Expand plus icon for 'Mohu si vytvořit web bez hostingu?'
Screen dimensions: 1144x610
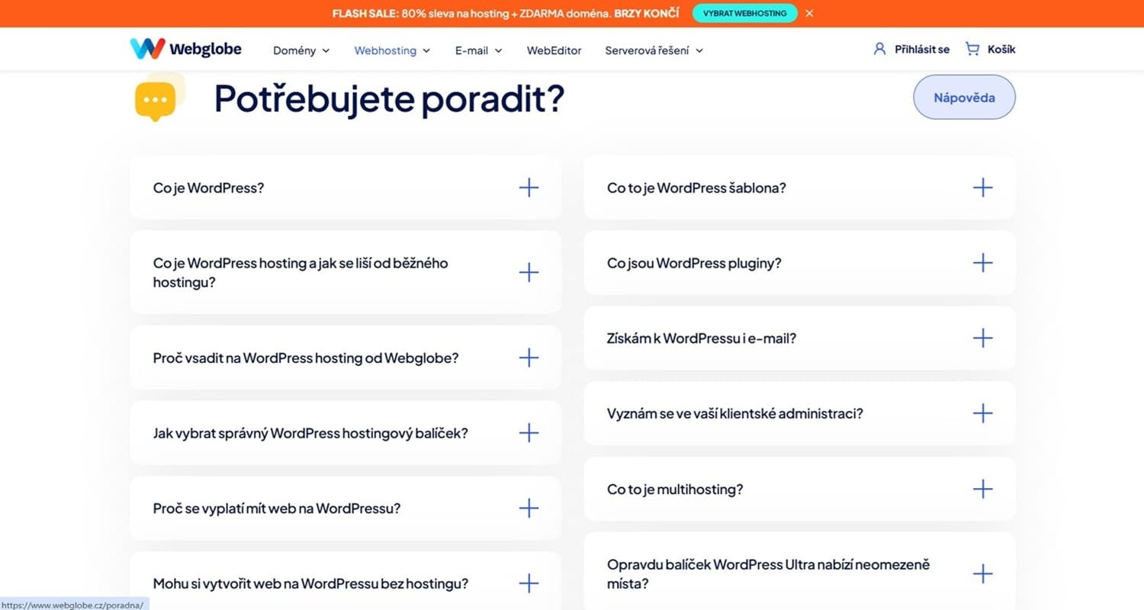pyautogui.click(x=529, y=583)
